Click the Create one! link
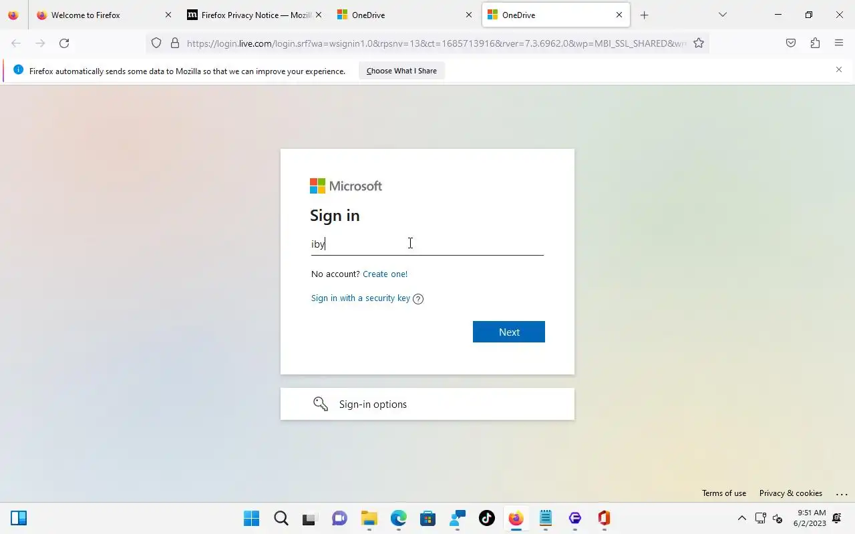The height and width of the screenshot is (534, 855). pos(385,274)
